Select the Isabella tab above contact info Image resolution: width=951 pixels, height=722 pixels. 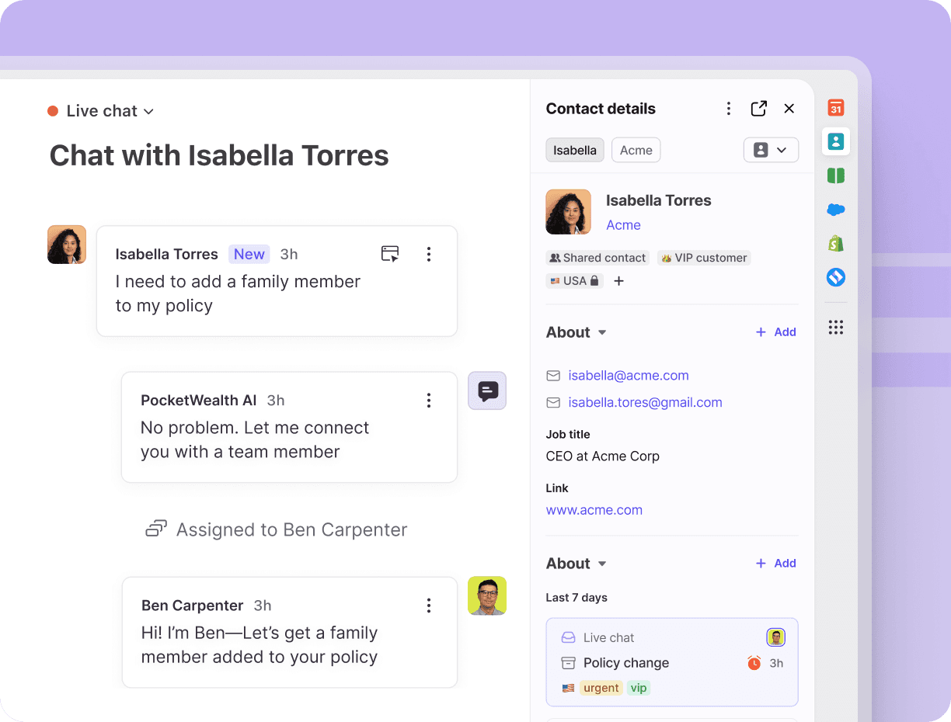point(574,150)
